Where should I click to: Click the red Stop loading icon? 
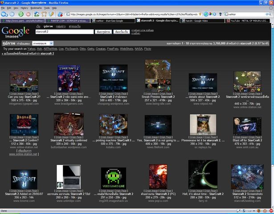29,14
